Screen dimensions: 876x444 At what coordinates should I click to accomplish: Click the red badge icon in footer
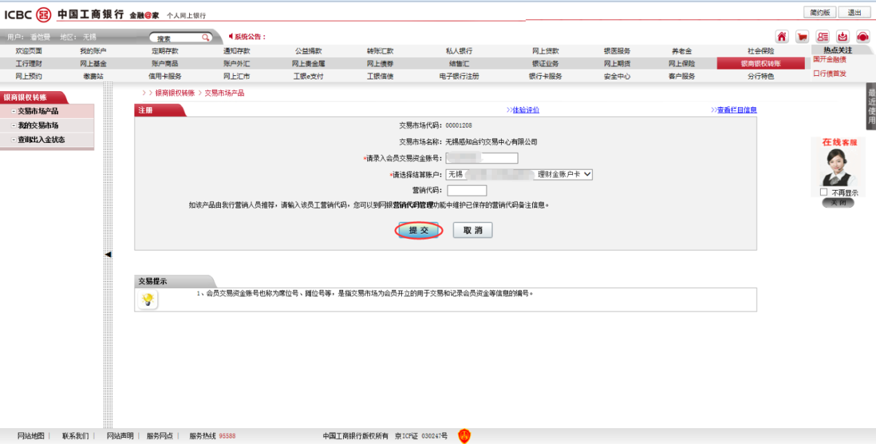point(464,436)
